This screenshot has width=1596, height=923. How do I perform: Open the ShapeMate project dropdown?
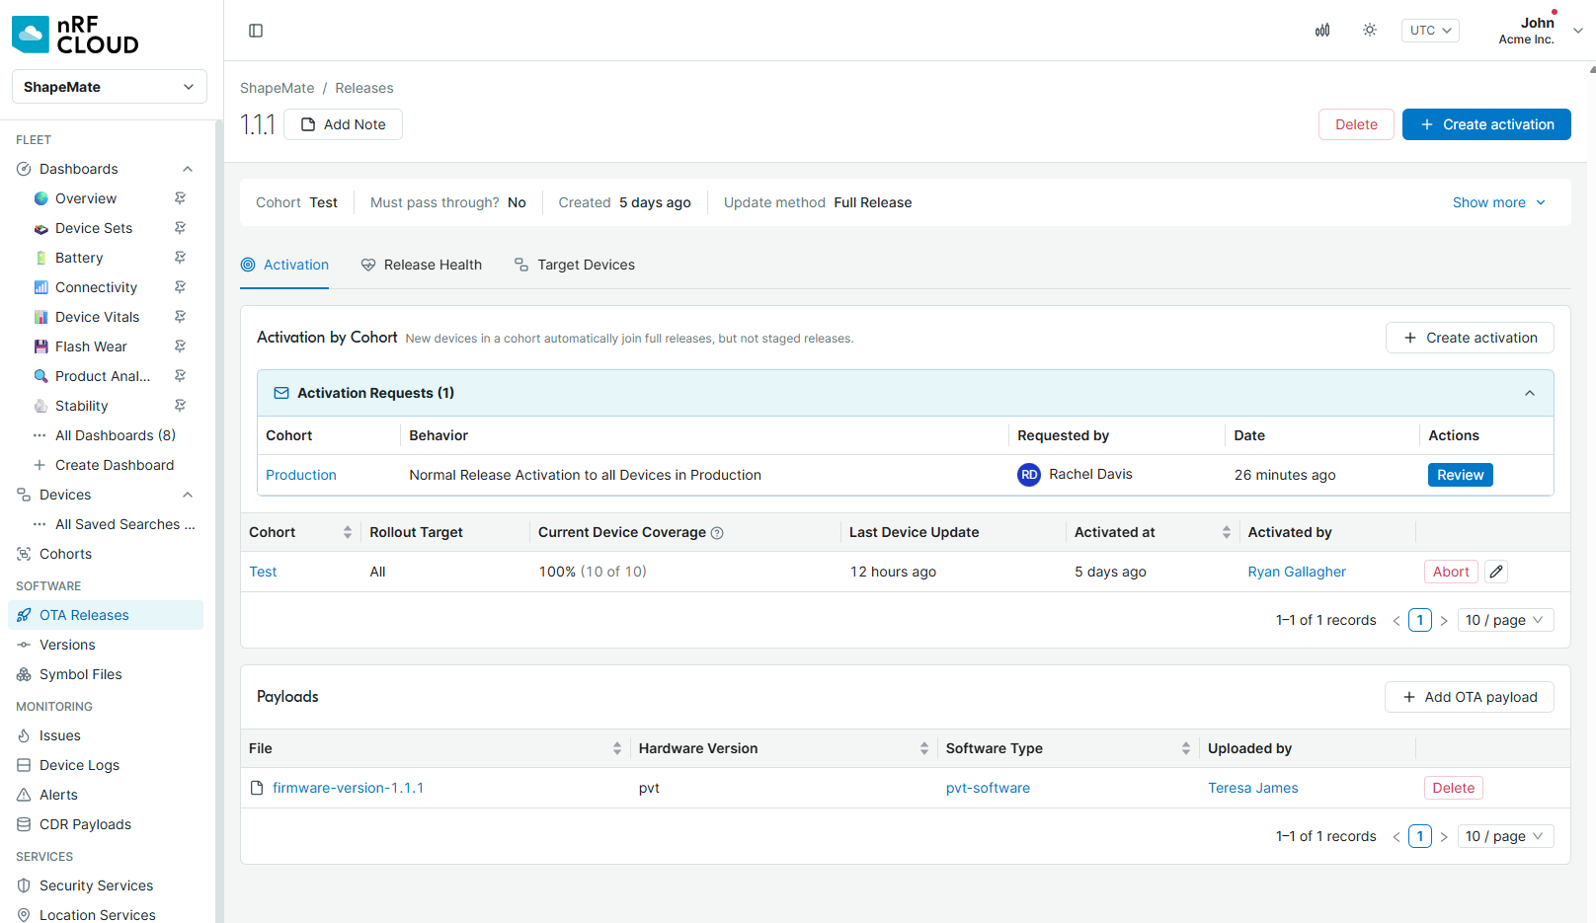tap(110, 87)
